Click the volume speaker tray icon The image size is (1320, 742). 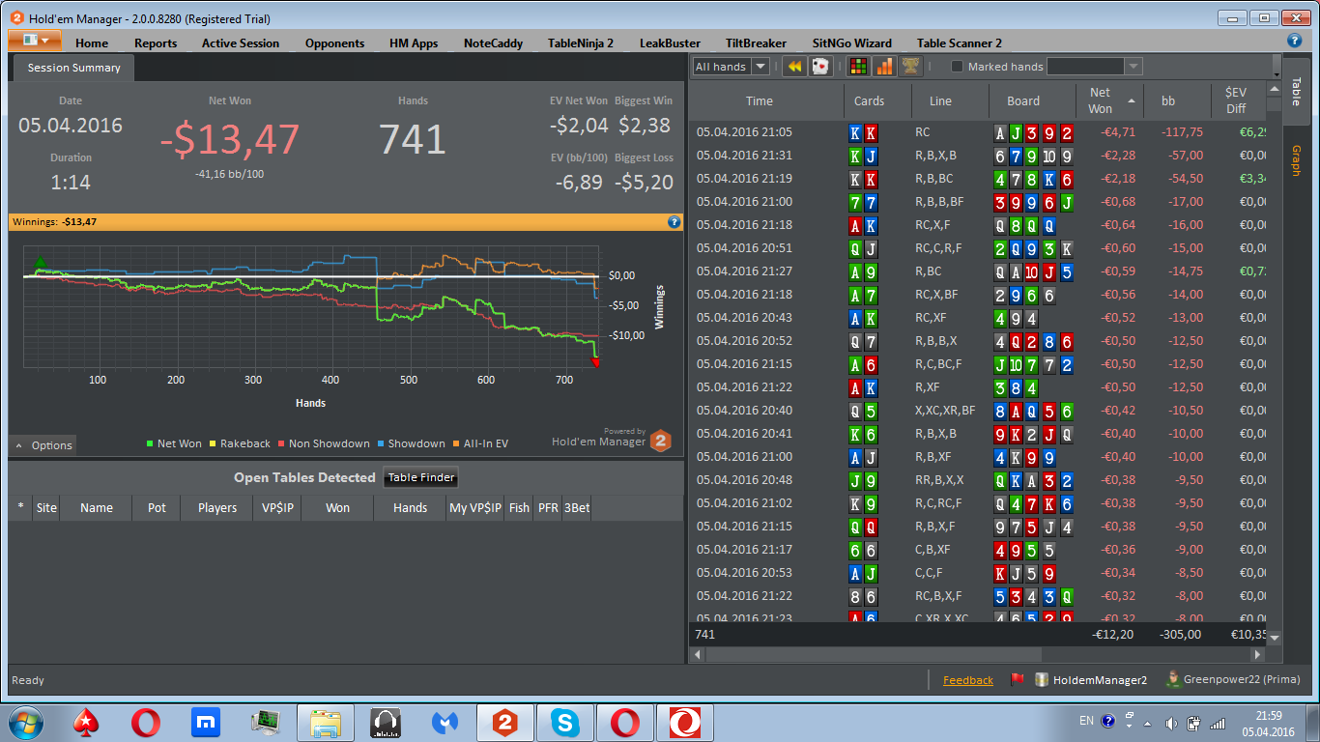(x=1171, y=723)
